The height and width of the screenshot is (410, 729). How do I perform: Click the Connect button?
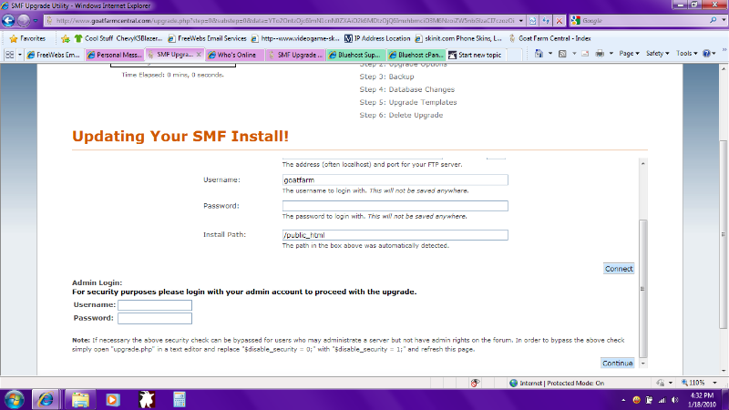[619, 269]
